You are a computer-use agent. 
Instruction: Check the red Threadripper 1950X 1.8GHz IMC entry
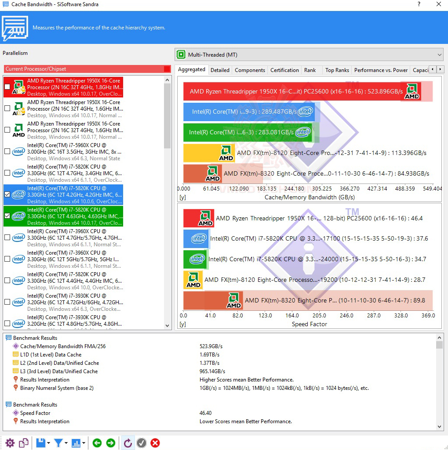tap(7, 86)
